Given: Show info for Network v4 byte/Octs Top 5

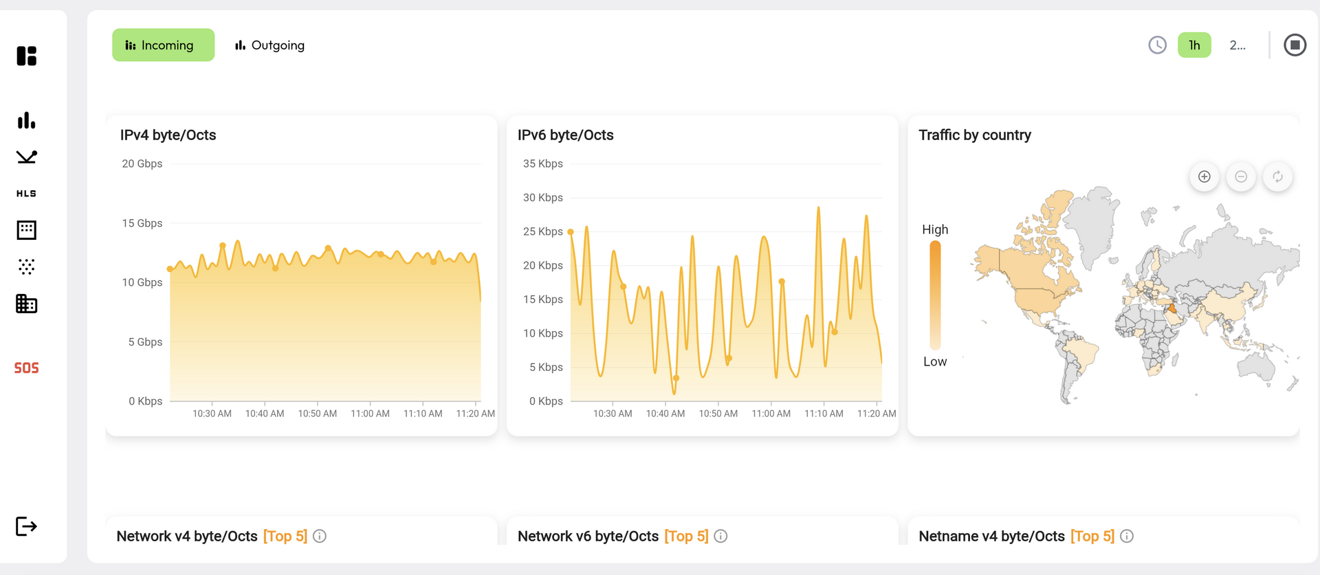Looking at the screenshot, I should point(320,536).
